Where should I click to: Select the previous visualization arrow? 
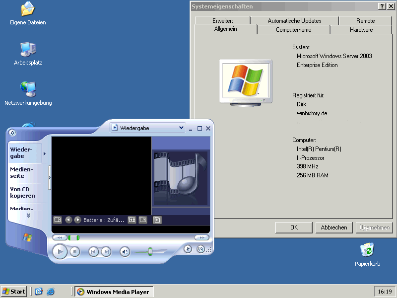tap(69, 220)
